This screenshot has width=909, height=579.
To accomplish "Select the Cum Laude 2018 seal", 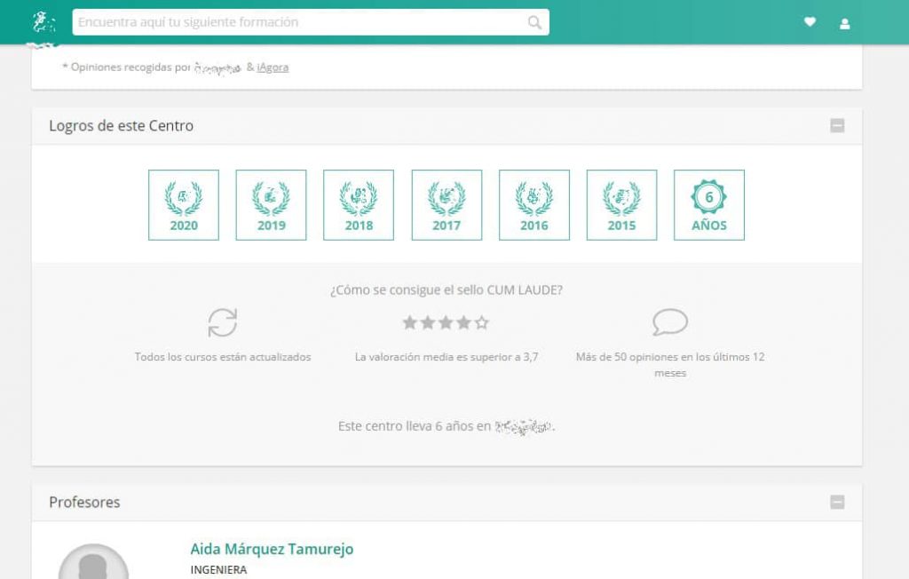I will point(359,204).
